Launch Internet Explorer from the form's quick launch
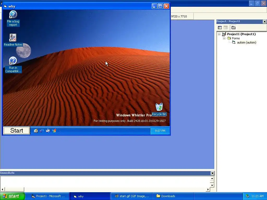 [42, 131]
